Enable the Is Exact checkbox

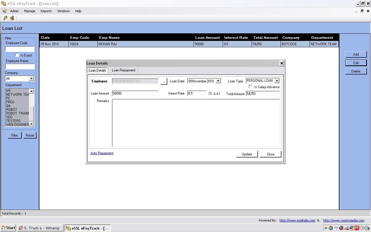click(17, 55)
